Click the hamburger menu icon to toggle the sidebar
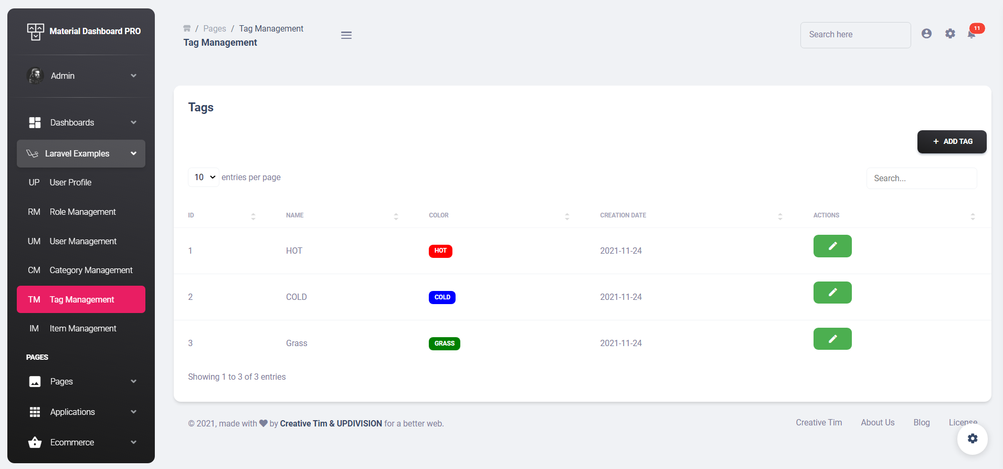The height and width of the screenshot is (469, 1003). [x=346, y=35]
